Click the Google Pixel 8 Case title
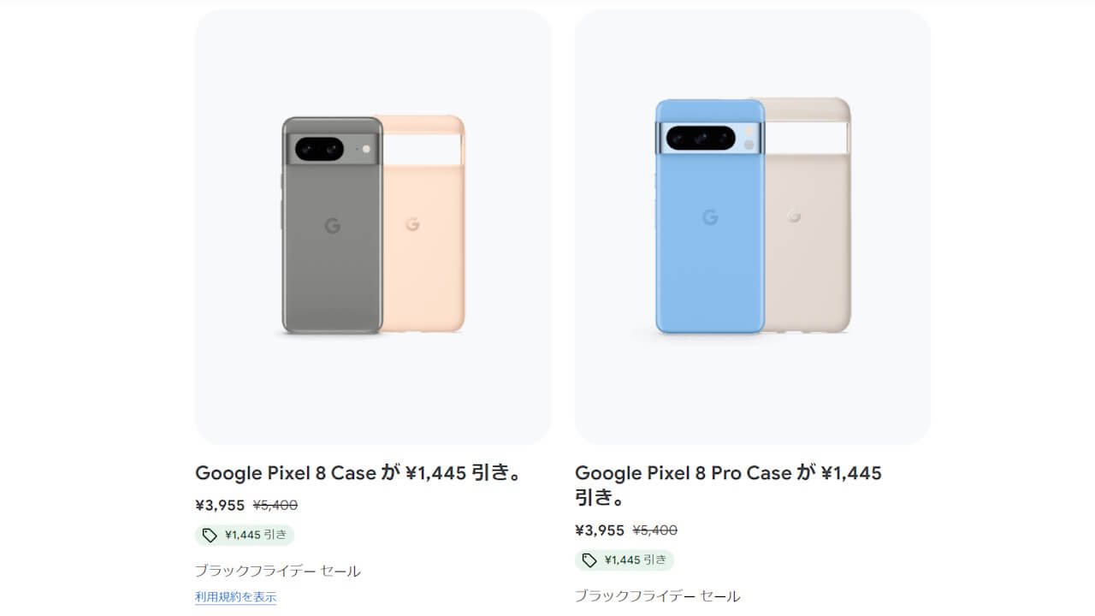The image size is (1095, 616). pos(359,473)
